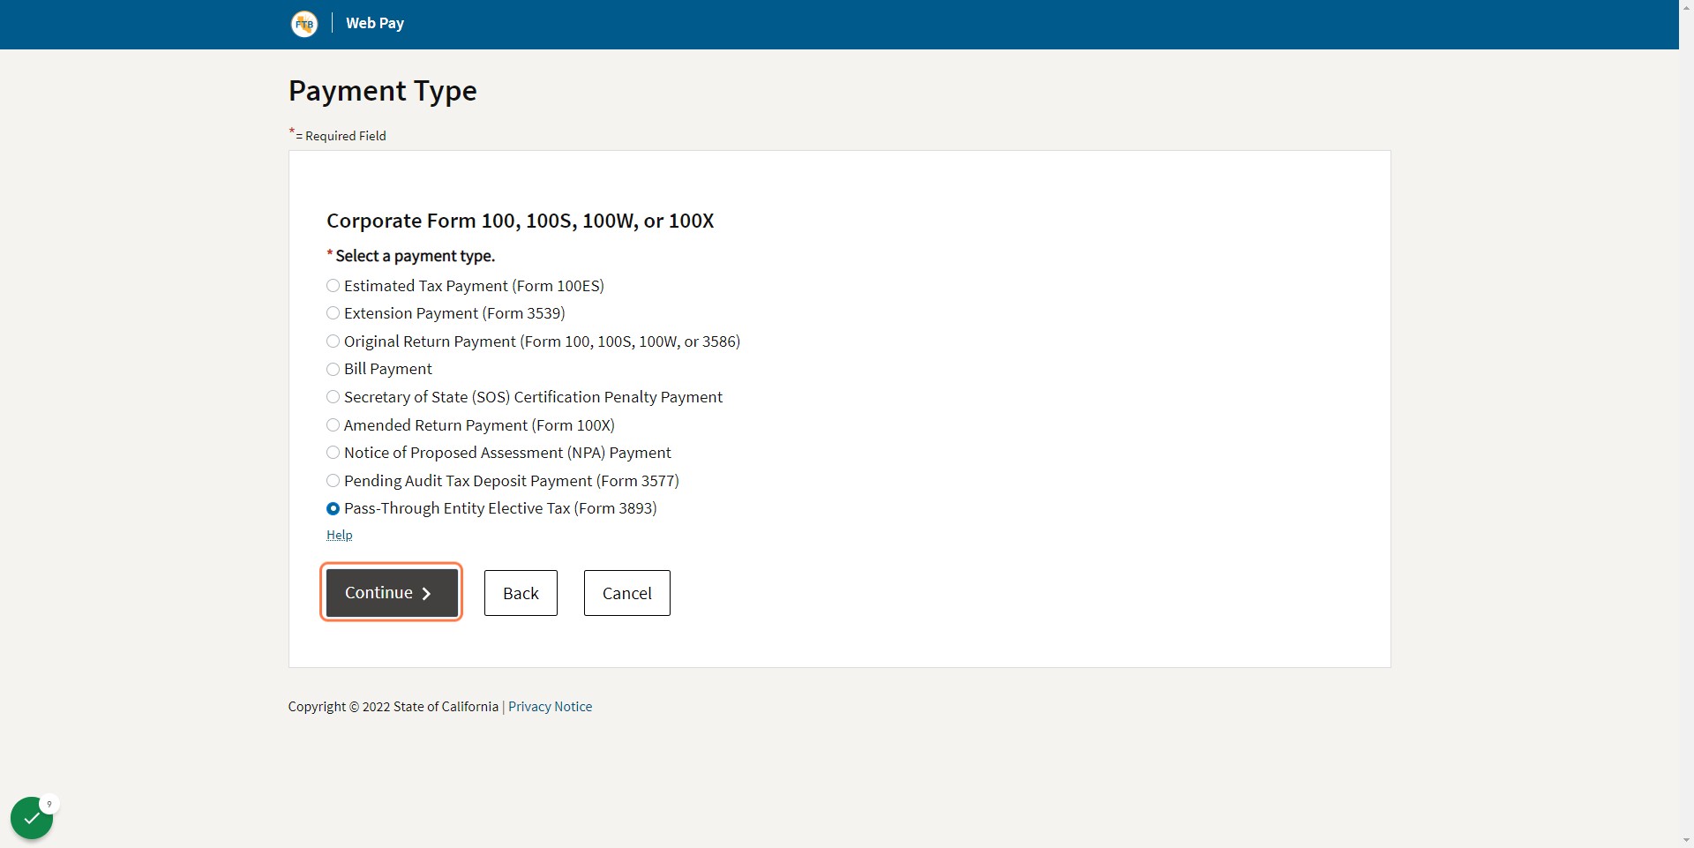Choose Notice of Proposed Assessment Payment
The width and height of the screenshot is (1694, 848).
[333, 453]
